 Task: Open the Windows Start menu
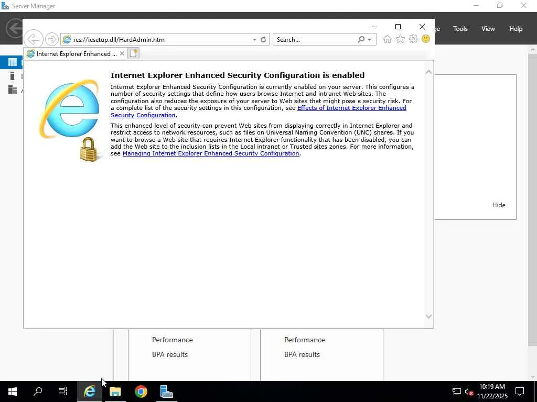(13, 392)
